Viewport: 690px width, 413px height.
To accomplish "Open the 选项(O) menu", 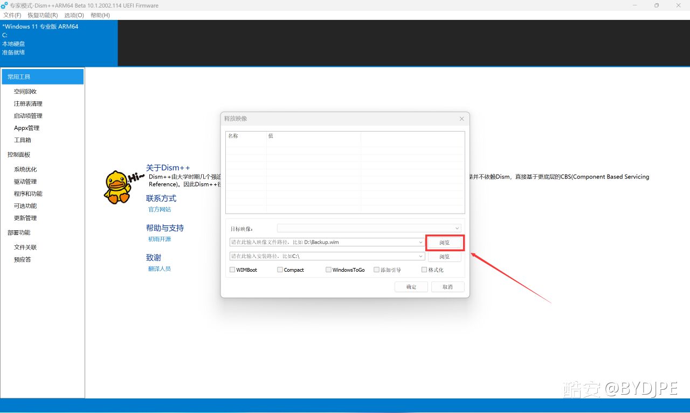I will coord(74,15).
